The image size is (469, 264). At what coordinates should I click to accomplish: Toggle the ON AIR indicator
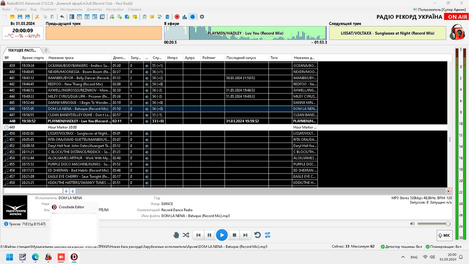(x=457, y=17)
